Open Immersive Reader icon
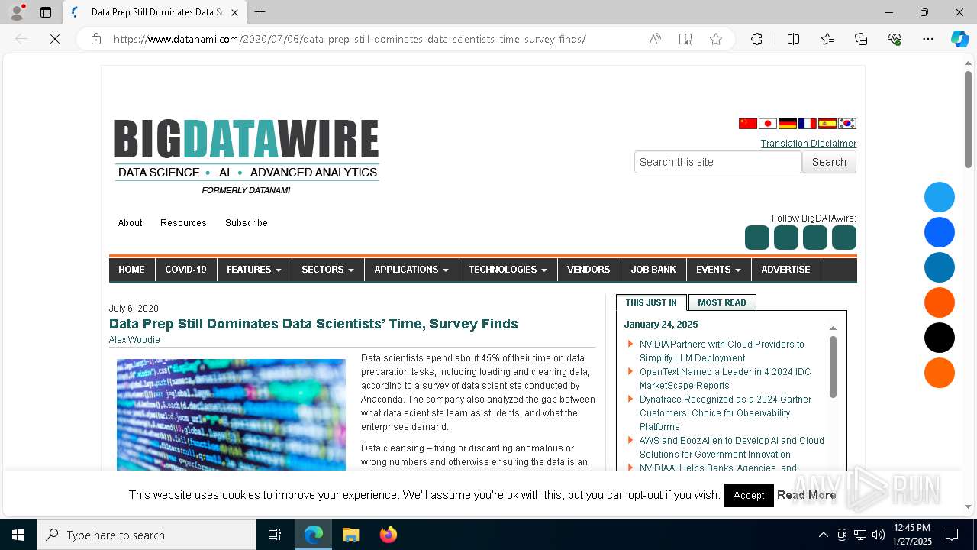Image resolution: width=977 pixels, height=550 pixels. pyautogui.click(x=685, y=39)
